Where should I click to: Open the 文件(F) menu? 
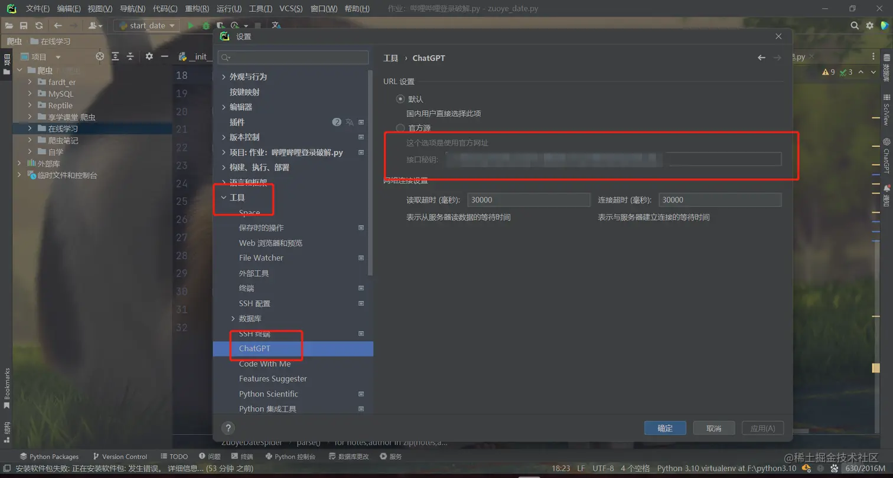(38, 9)
